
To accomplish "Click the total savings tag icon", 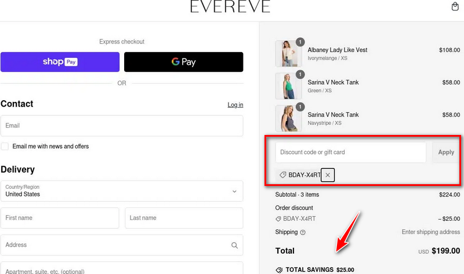I will [x=279, y=270].
